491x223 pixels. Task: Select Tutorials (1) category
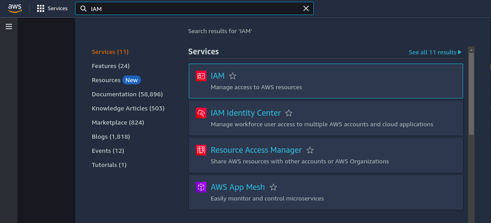click(109, 165)
